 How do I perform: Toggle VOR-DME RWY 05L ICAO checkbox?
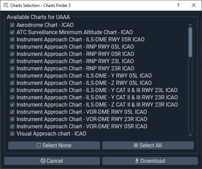click(12, 112)
